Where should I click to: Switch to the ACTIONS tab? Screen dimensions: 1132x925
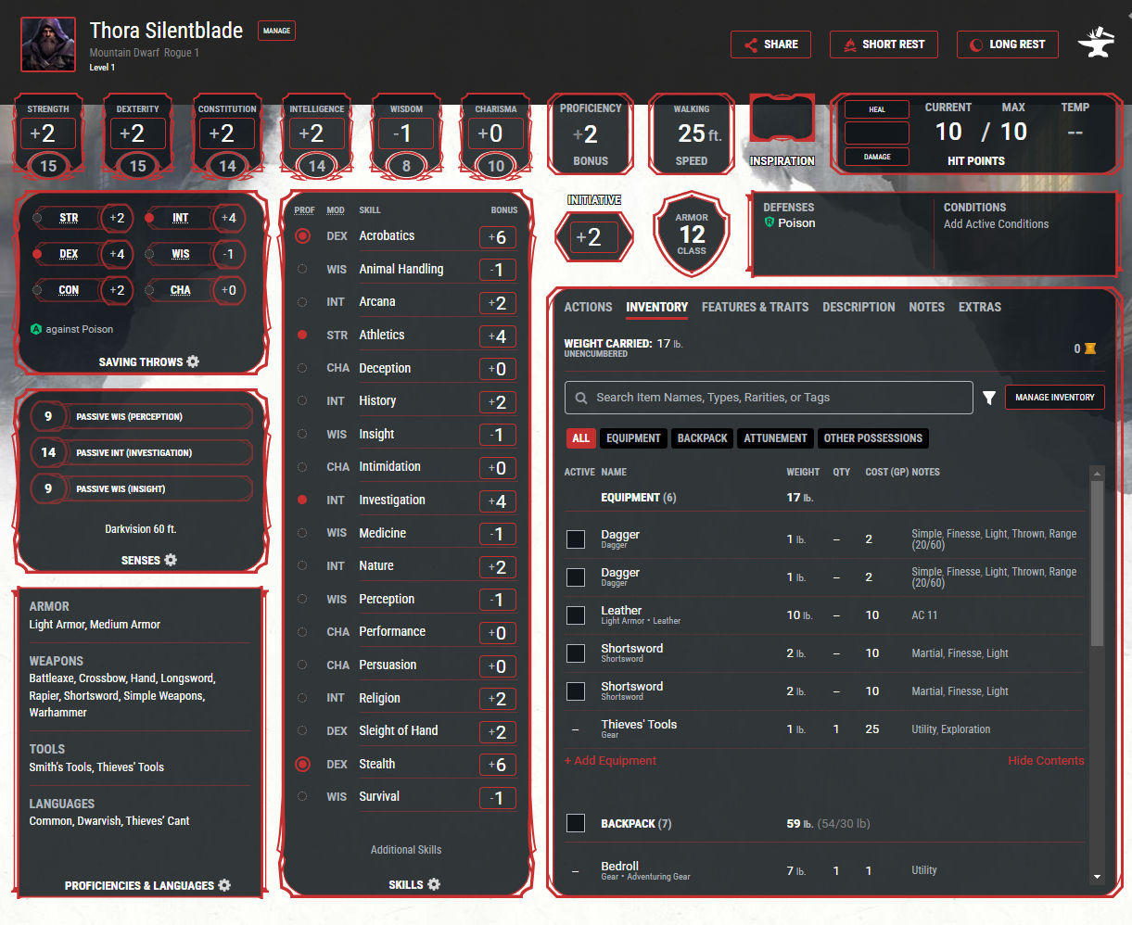(588, 307)
